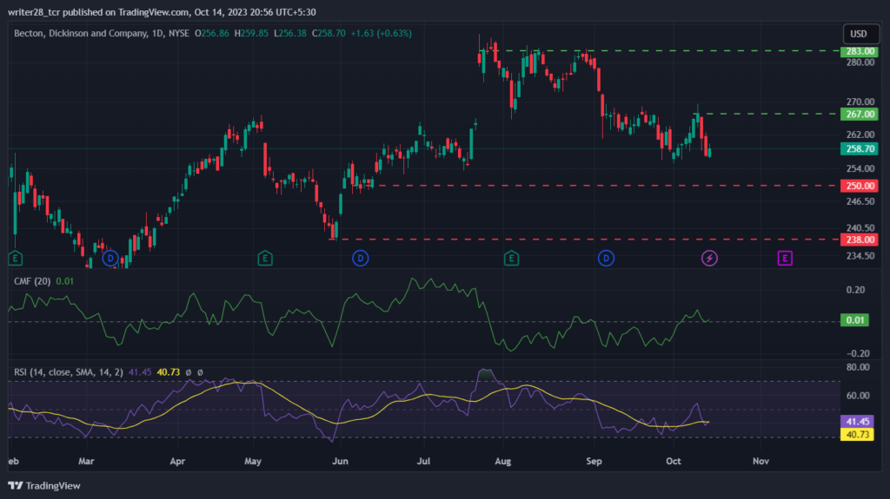Click the Oct label on time axis

[x=674, y=461]
